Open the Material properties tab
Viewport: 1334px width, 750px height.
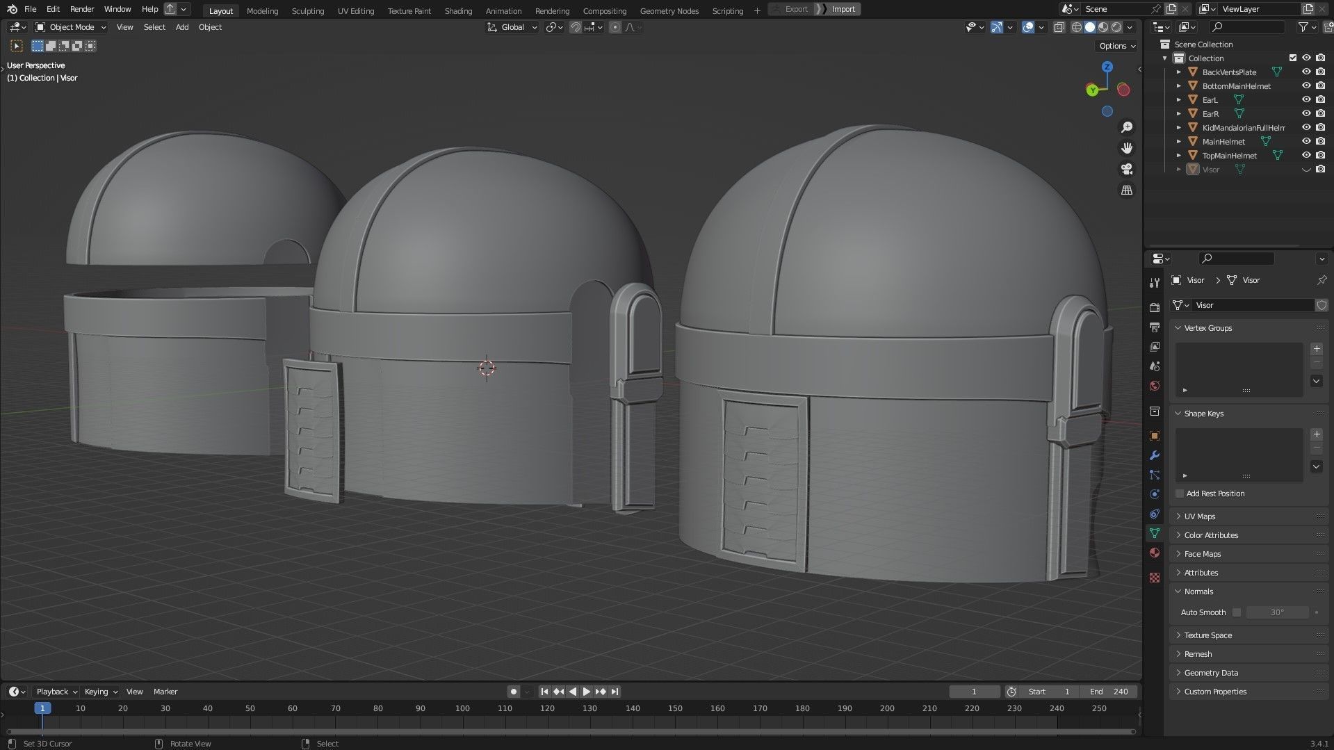1155,553
